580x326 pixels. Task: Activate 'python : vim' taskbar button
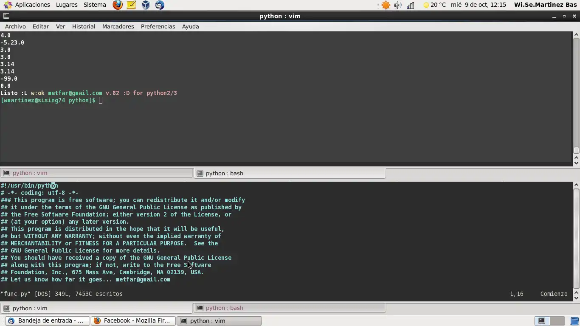[x=219, y=321]
